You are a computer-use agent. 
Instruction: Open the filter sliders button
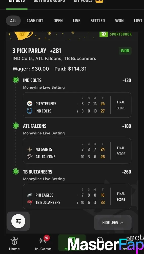18,221
